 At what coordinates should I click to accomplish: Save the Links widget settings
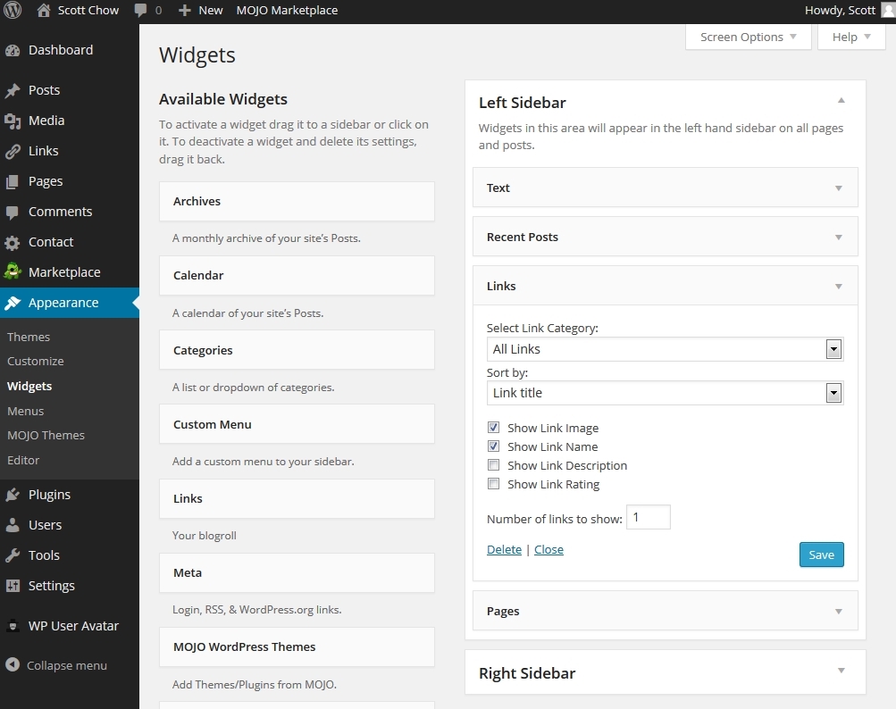[821, 555]
